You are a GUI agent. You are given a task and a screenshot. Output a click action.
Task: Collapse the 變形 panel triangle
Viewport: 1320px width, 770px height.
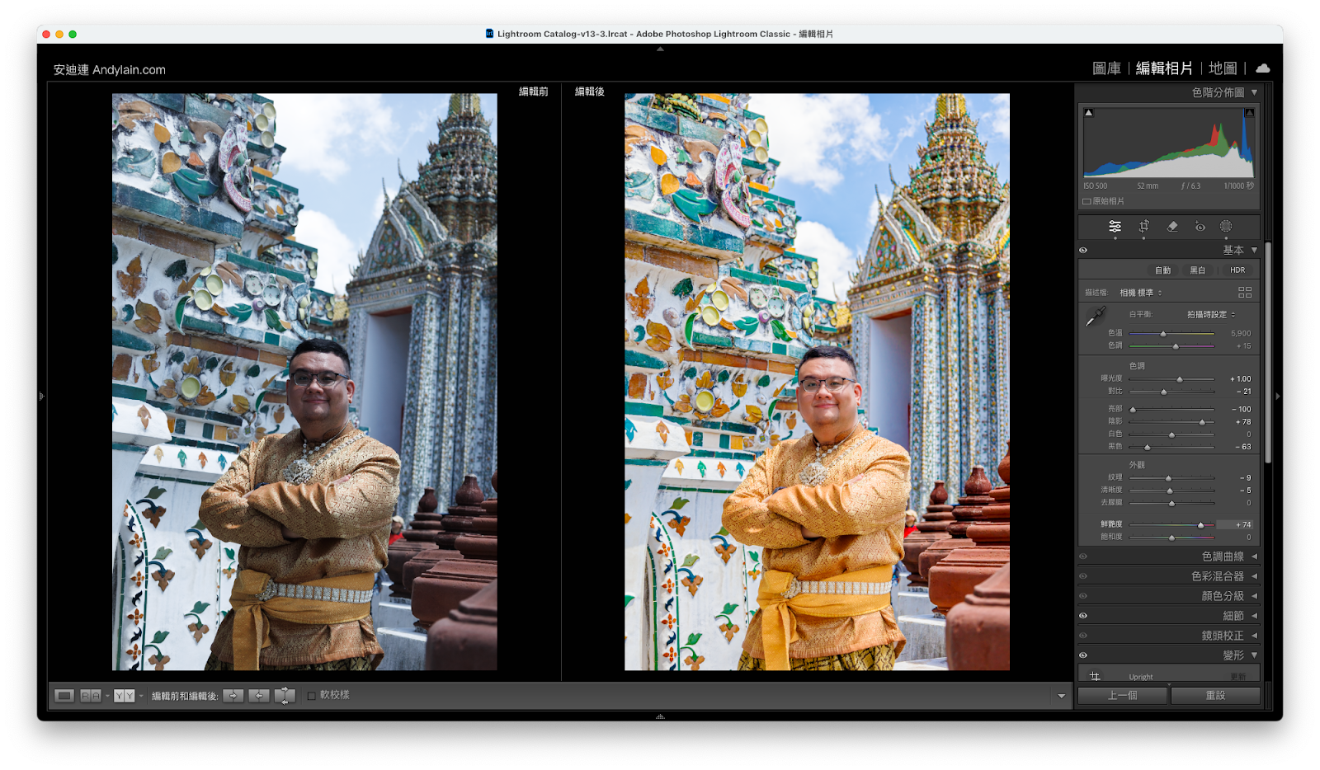pyautogui.click(x=1254, y=655)
